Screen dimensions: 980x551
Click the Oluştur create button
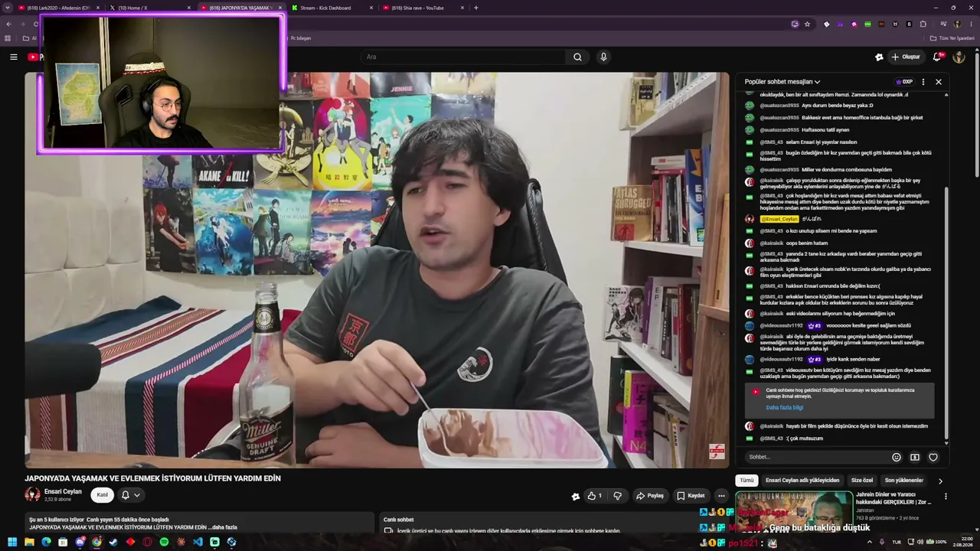pyautogui.click(x=906, y=57)
